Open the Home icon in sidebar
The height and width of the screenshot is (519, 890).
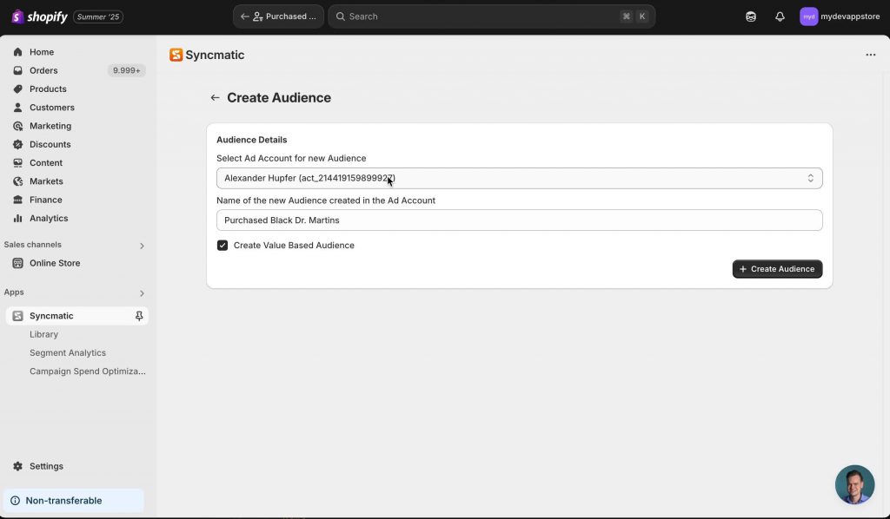[x=17, y=52]
